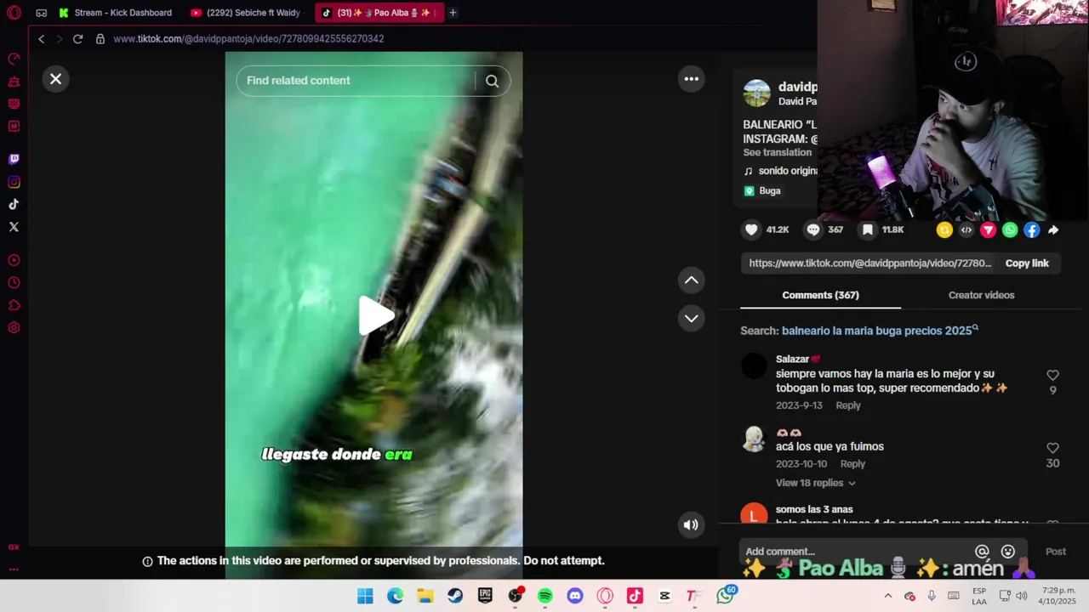Click the embed code icon
Viewport: 1089px width, 612px height.
966,229
